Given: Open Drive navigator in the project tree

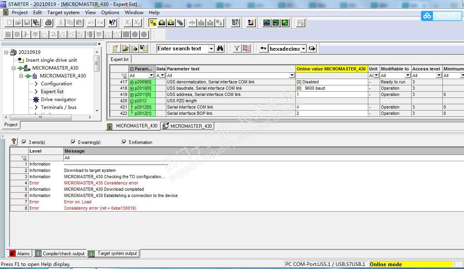Looking at the screenshot, I should pos(58,99).
